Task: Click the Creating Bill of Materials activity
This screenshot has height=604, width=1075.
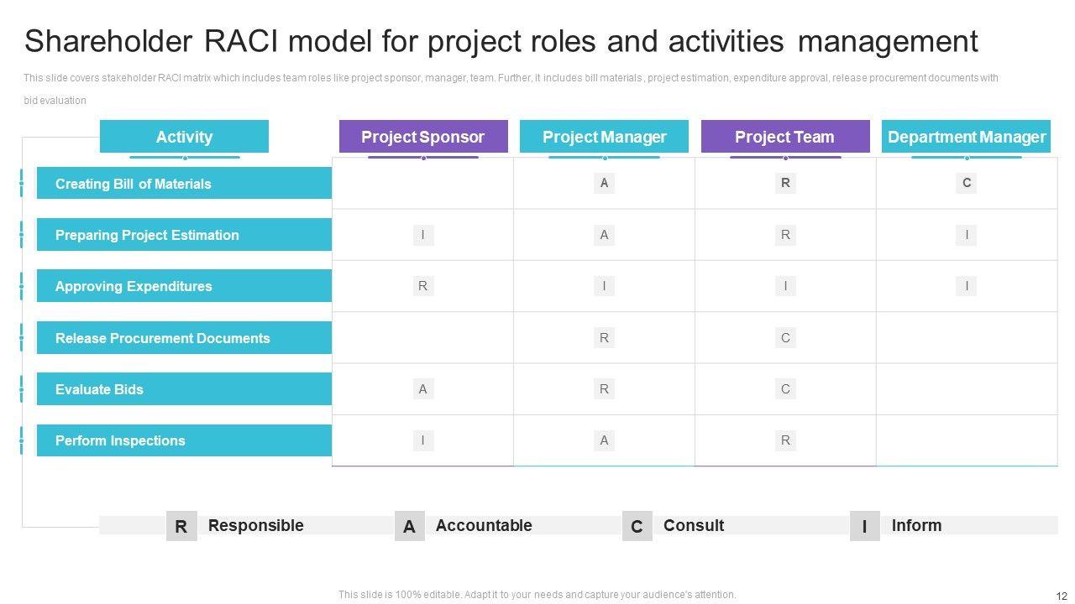Action: coord(184,184)
